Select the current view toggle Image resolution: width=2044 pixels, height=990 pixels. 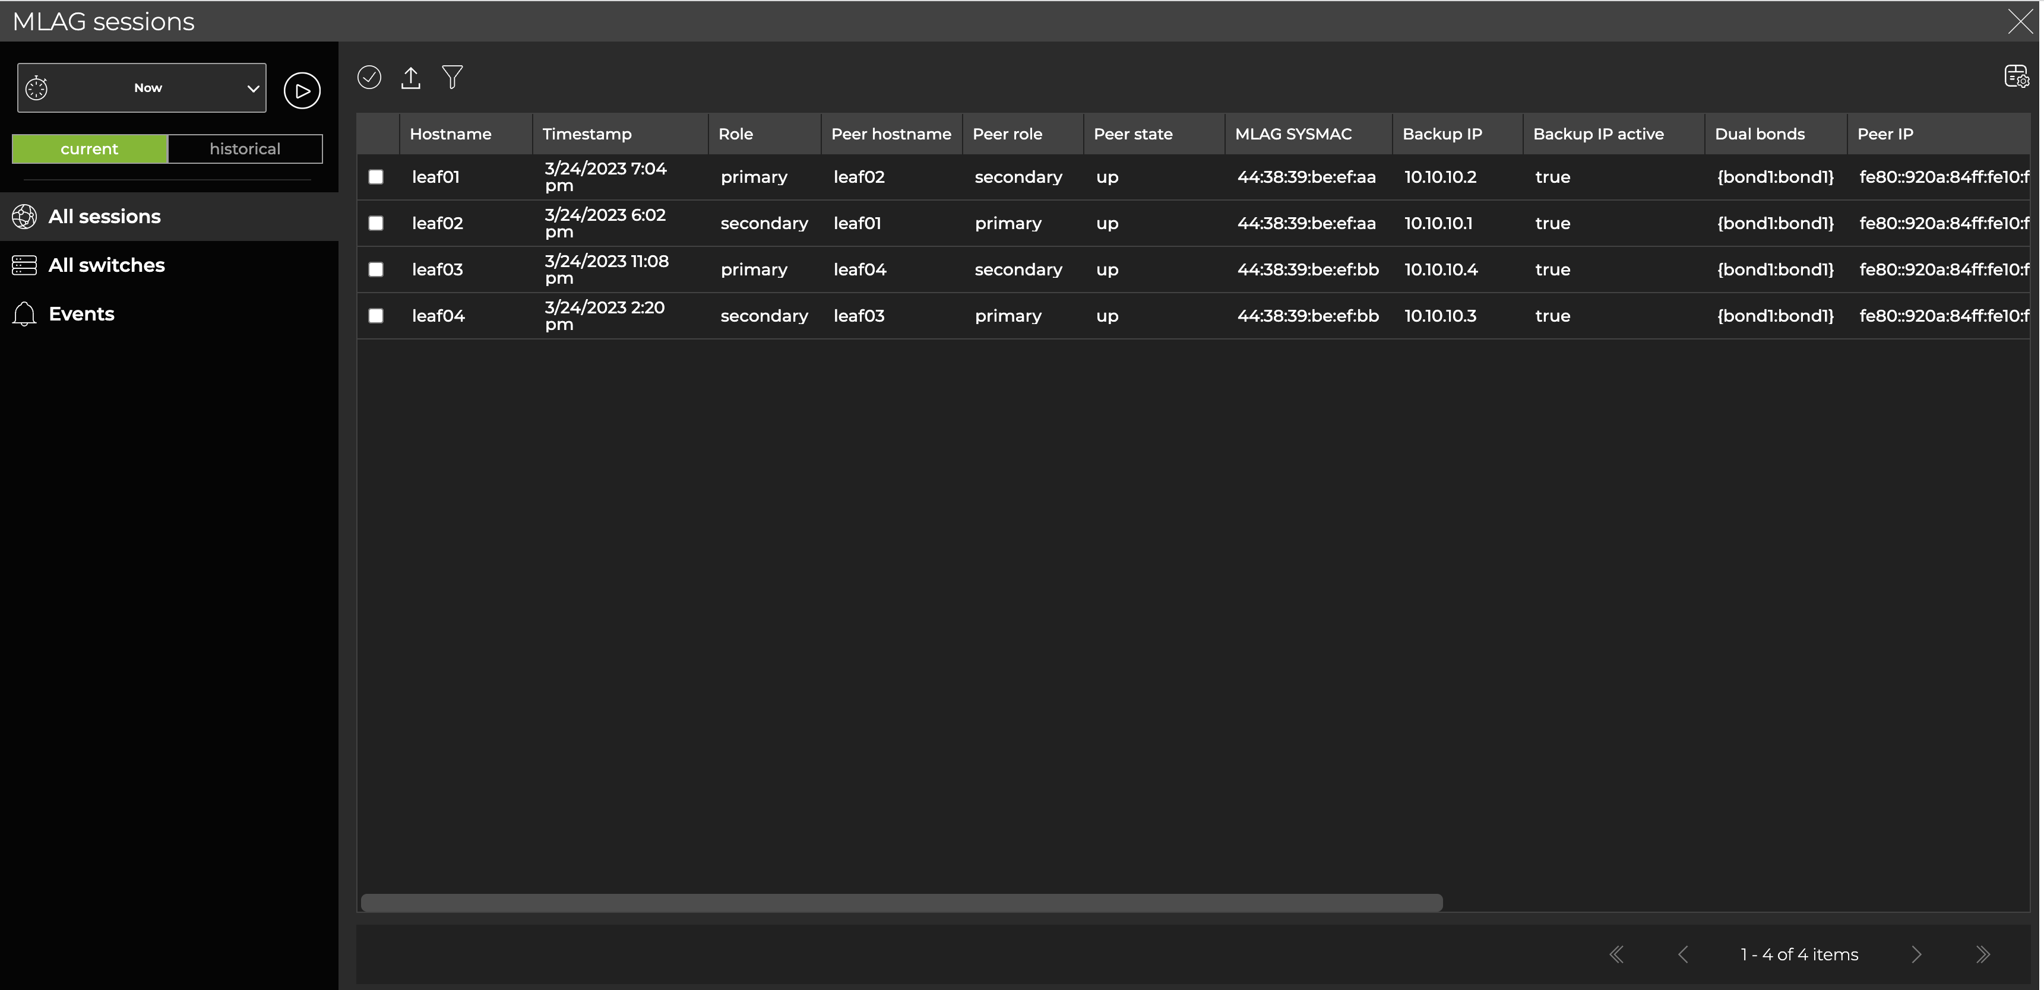pyautogui.click(x=90, y=148)
